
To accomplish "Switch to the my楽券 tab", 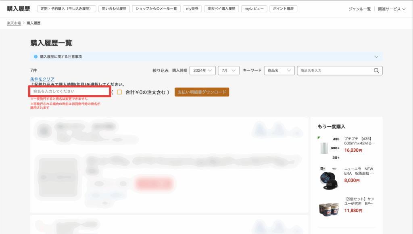I will point(192,9).
